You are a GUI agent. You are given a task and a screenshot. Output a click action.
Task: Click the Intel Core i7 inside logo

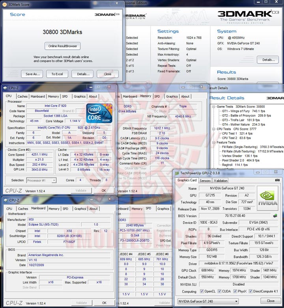coord(99,113)
